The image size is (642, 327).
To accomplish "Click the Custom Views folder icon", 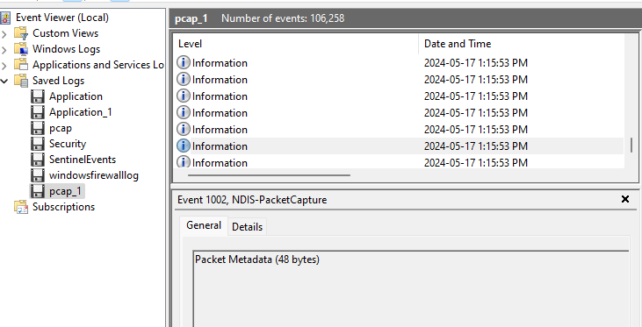I will tap(21, 33).
